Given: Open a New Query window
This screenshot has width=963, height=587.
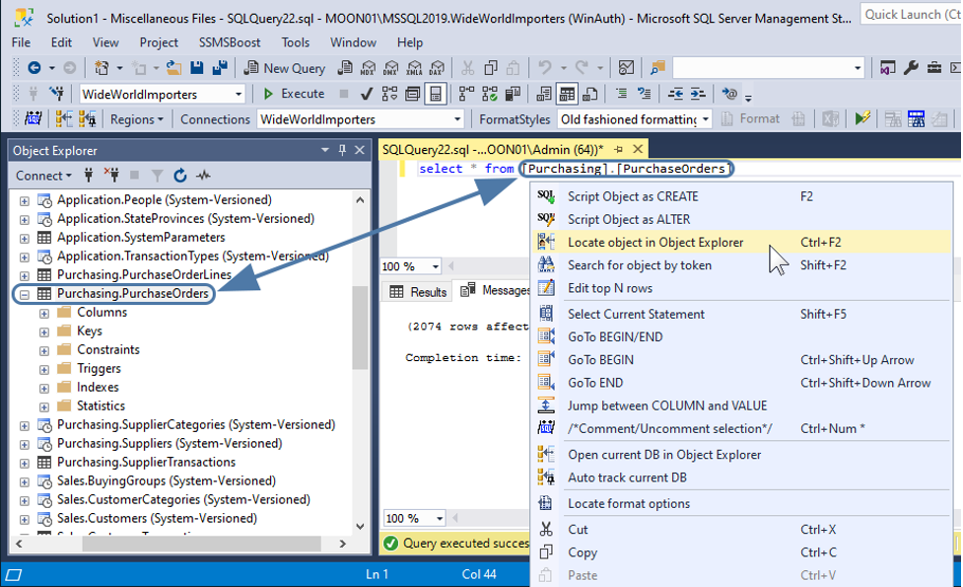Looking at the screenshot, I should (285, 67).
